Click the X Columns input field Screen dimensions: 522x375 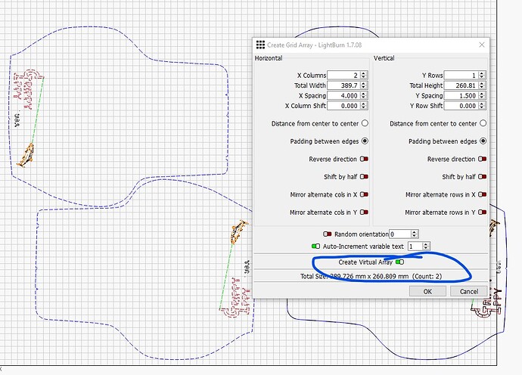point(343,75)
